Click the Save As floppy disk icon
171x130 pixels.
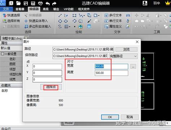(33, 3)
